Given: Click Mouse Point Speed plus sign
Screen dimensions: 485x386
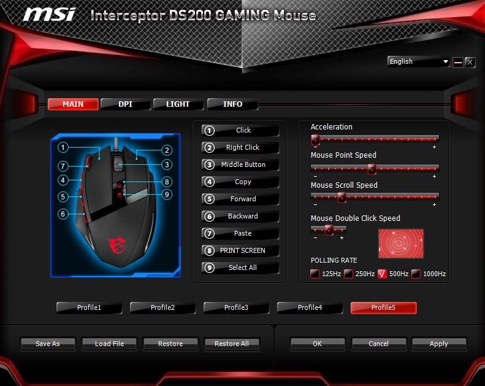Looking at the screenshot, I should 434,177.
